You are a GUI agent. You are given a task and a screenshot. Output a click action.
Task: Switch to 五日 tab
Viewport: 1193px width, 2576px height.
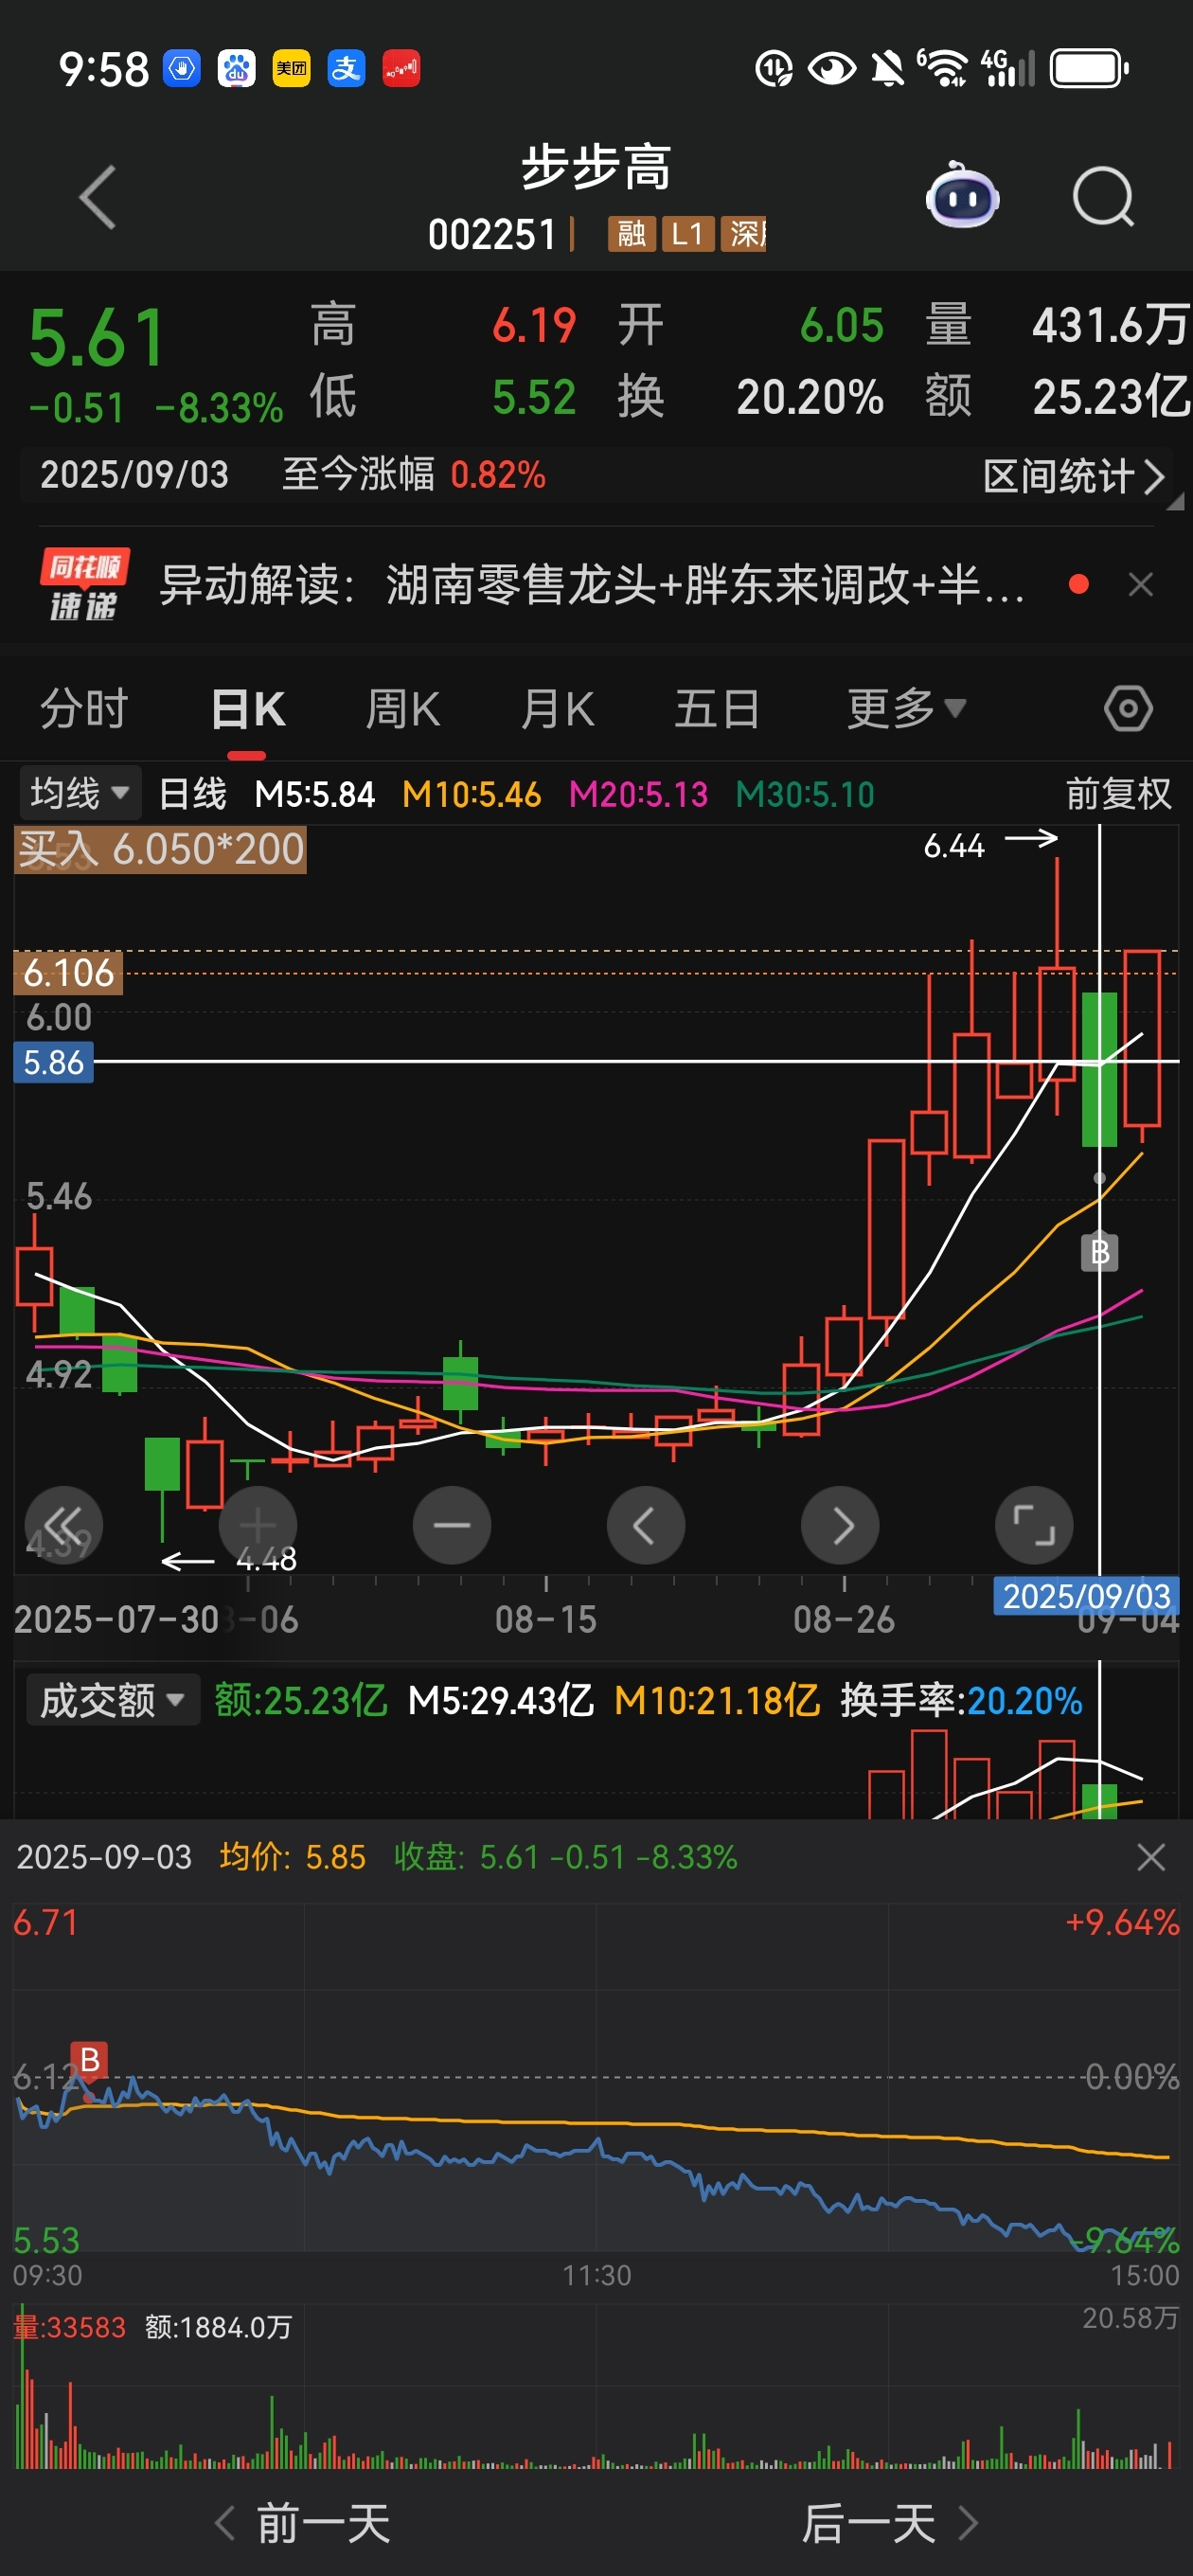[716, 709]
